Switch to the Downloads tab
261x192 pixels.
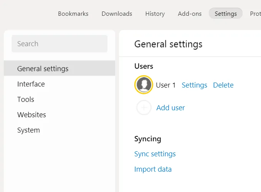coord(117,13)
